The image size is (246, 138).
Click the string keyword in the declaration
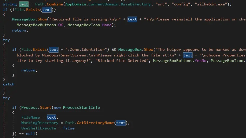tap(10, 4)
